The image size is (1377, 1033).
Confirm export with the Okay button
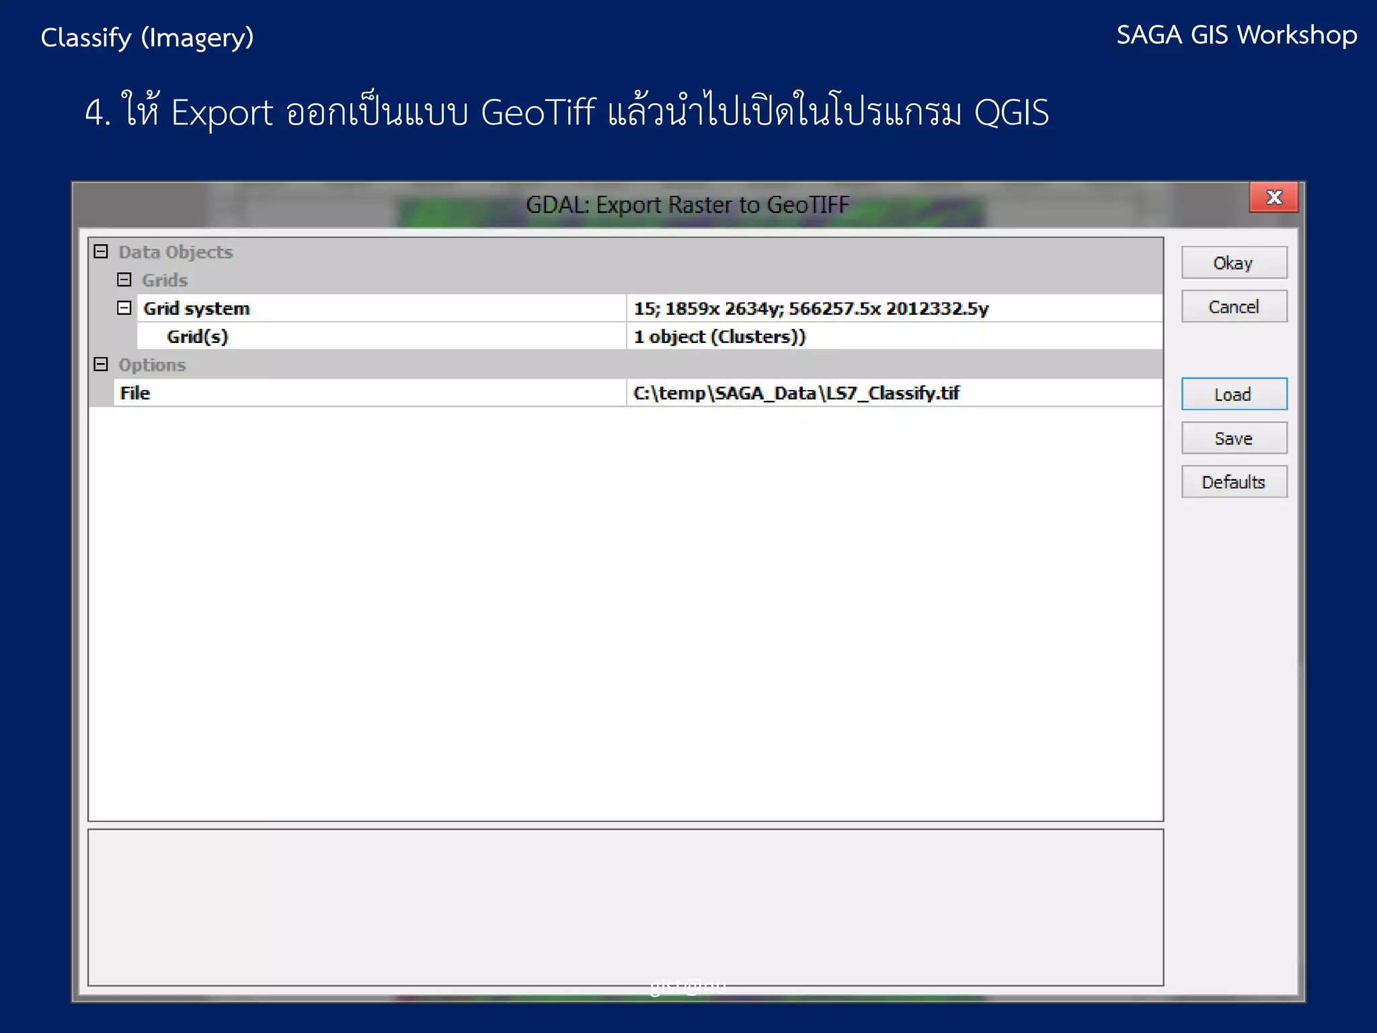click(1234, 263)
